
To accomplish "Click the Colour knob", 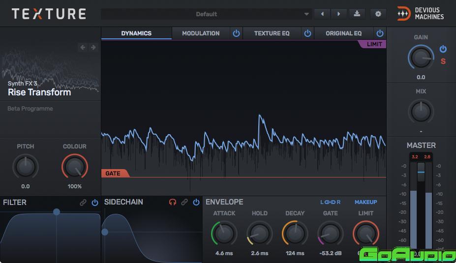I will click(x=74, y=167).
